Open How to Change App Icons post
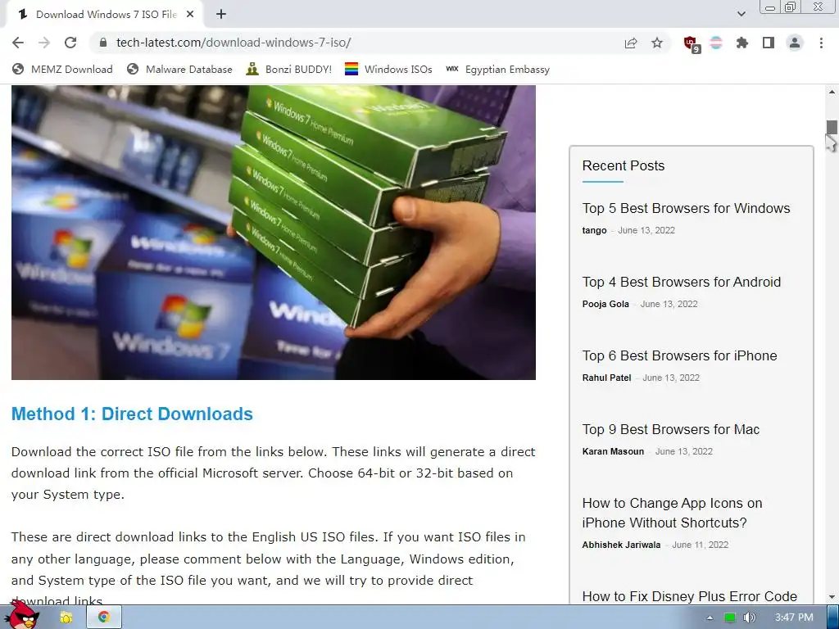The height and width of the screenshot is (629, 839). click(672, 513)
